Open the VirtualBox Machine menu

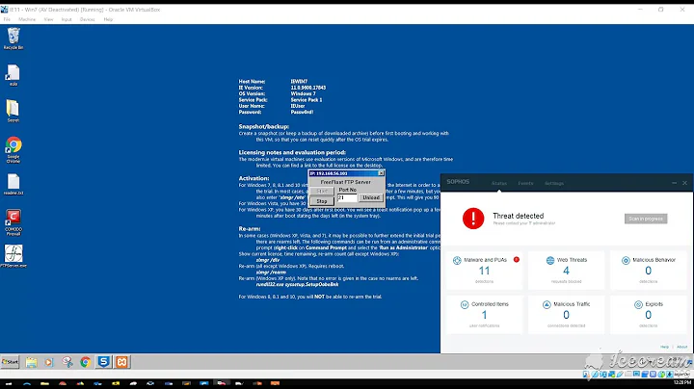(x=27, y=19)
